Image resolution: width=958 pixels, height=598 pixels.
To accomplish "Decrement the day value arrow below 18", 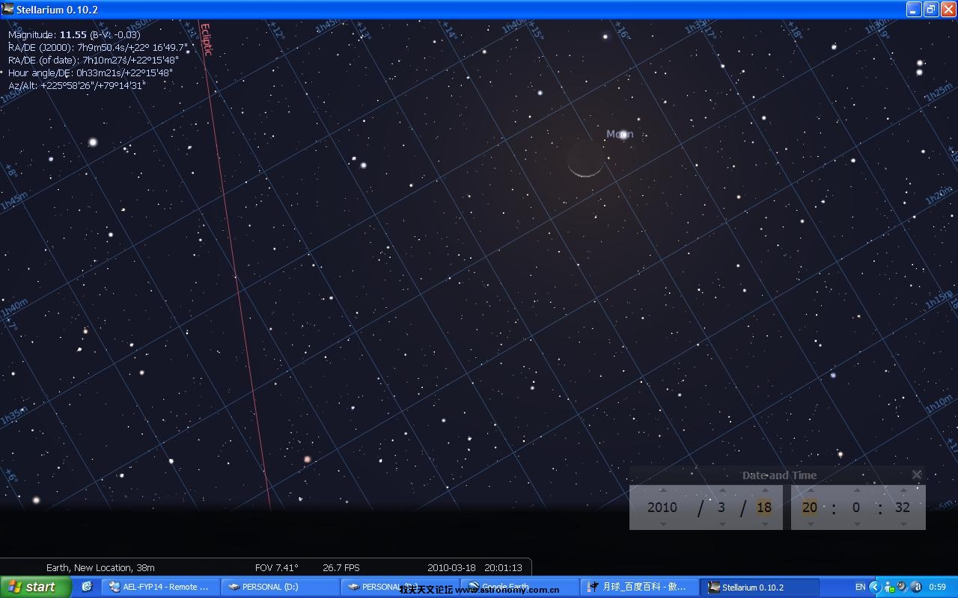I will click(x=764, y=524).
